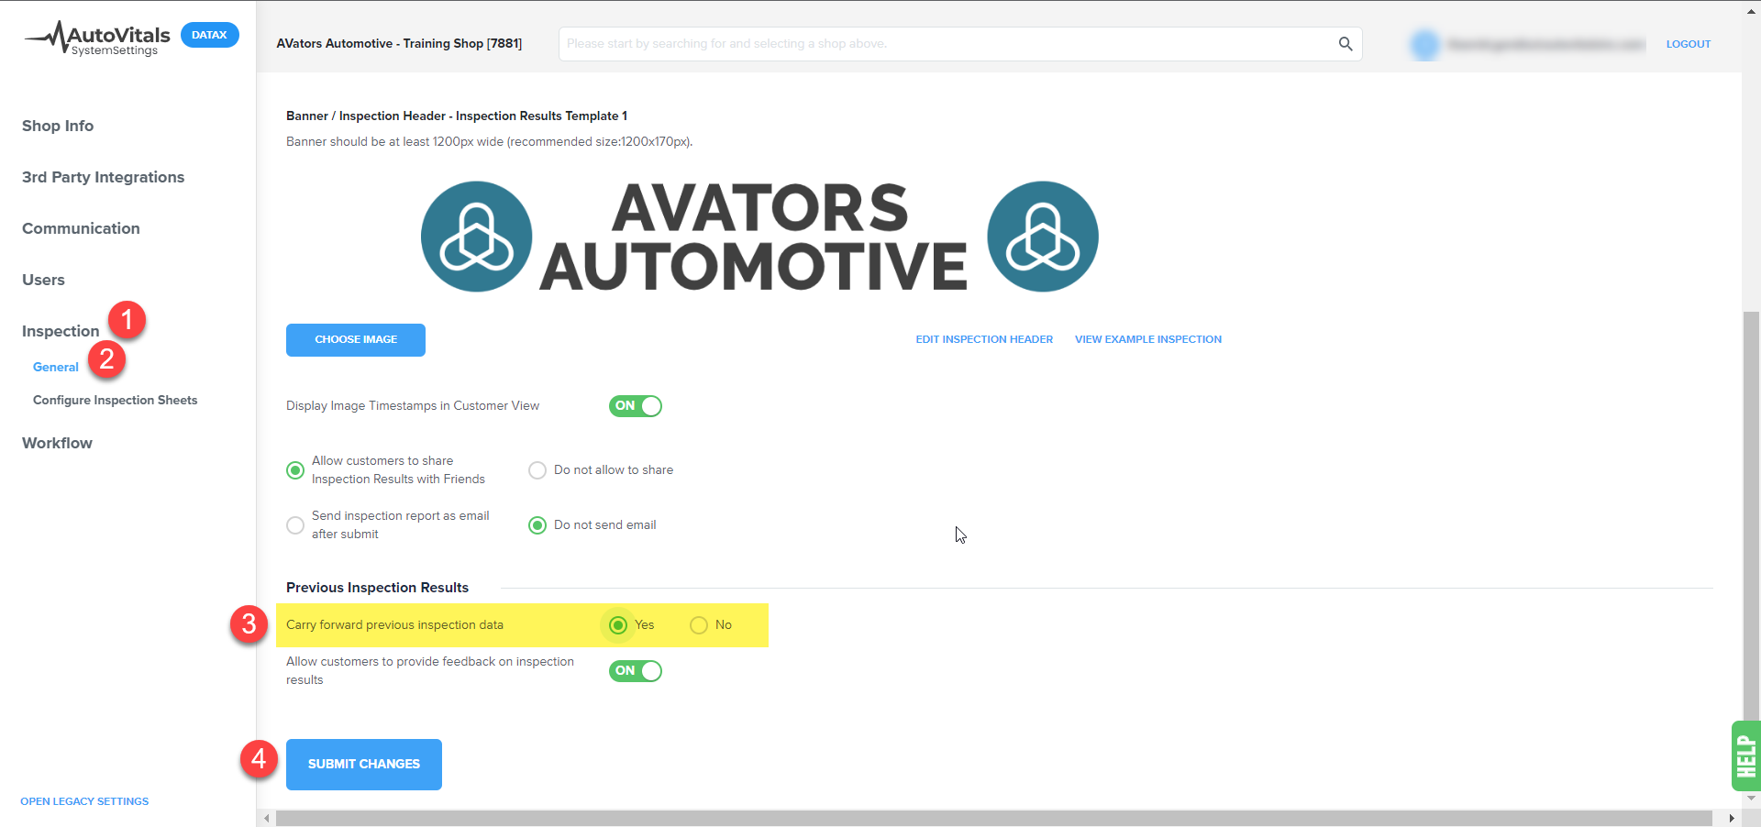Click the Choose Image button

(356, 340)
